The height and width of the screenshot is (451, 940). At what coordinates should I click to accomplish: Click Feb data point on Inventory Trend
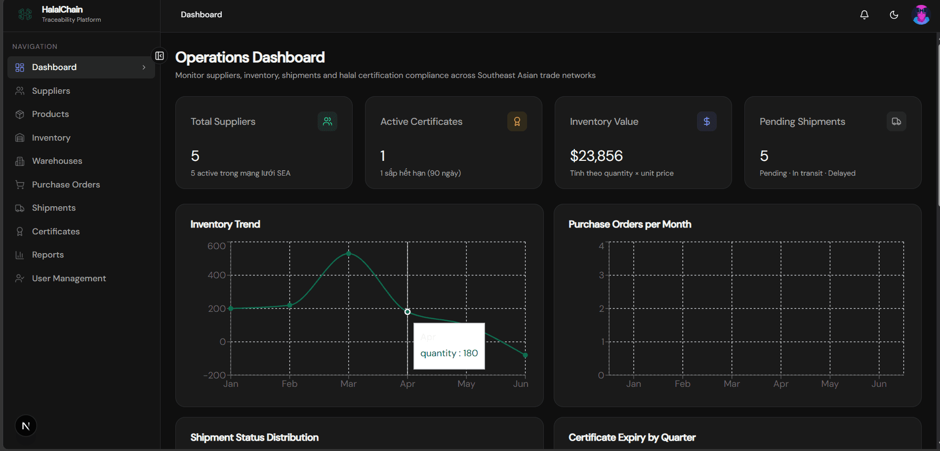tap(290, 305)
